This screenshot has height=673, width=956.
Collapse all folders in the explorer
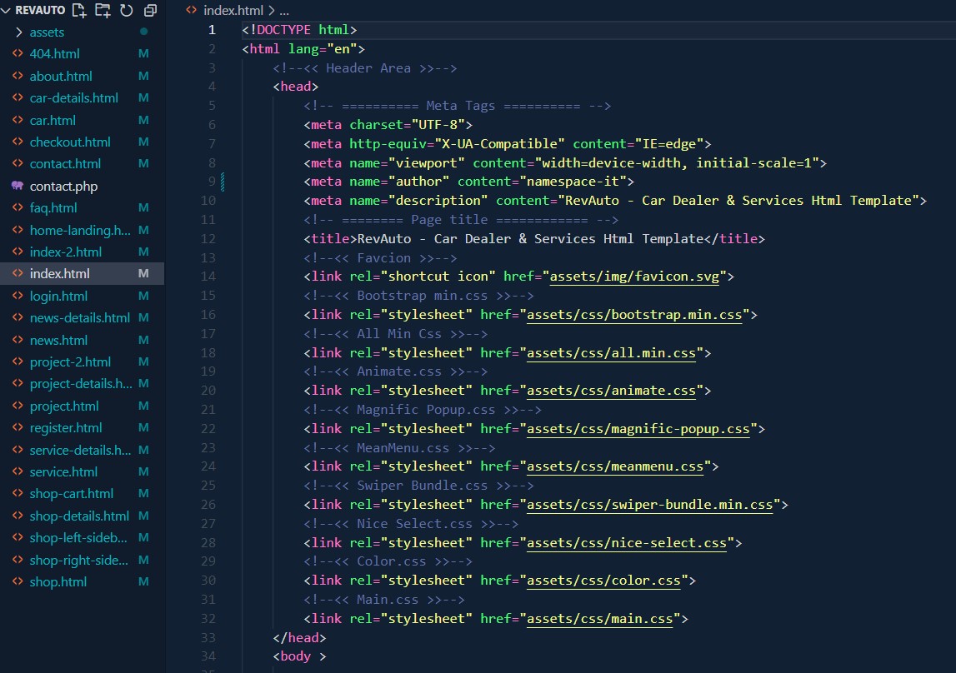(x=150, y=11)
